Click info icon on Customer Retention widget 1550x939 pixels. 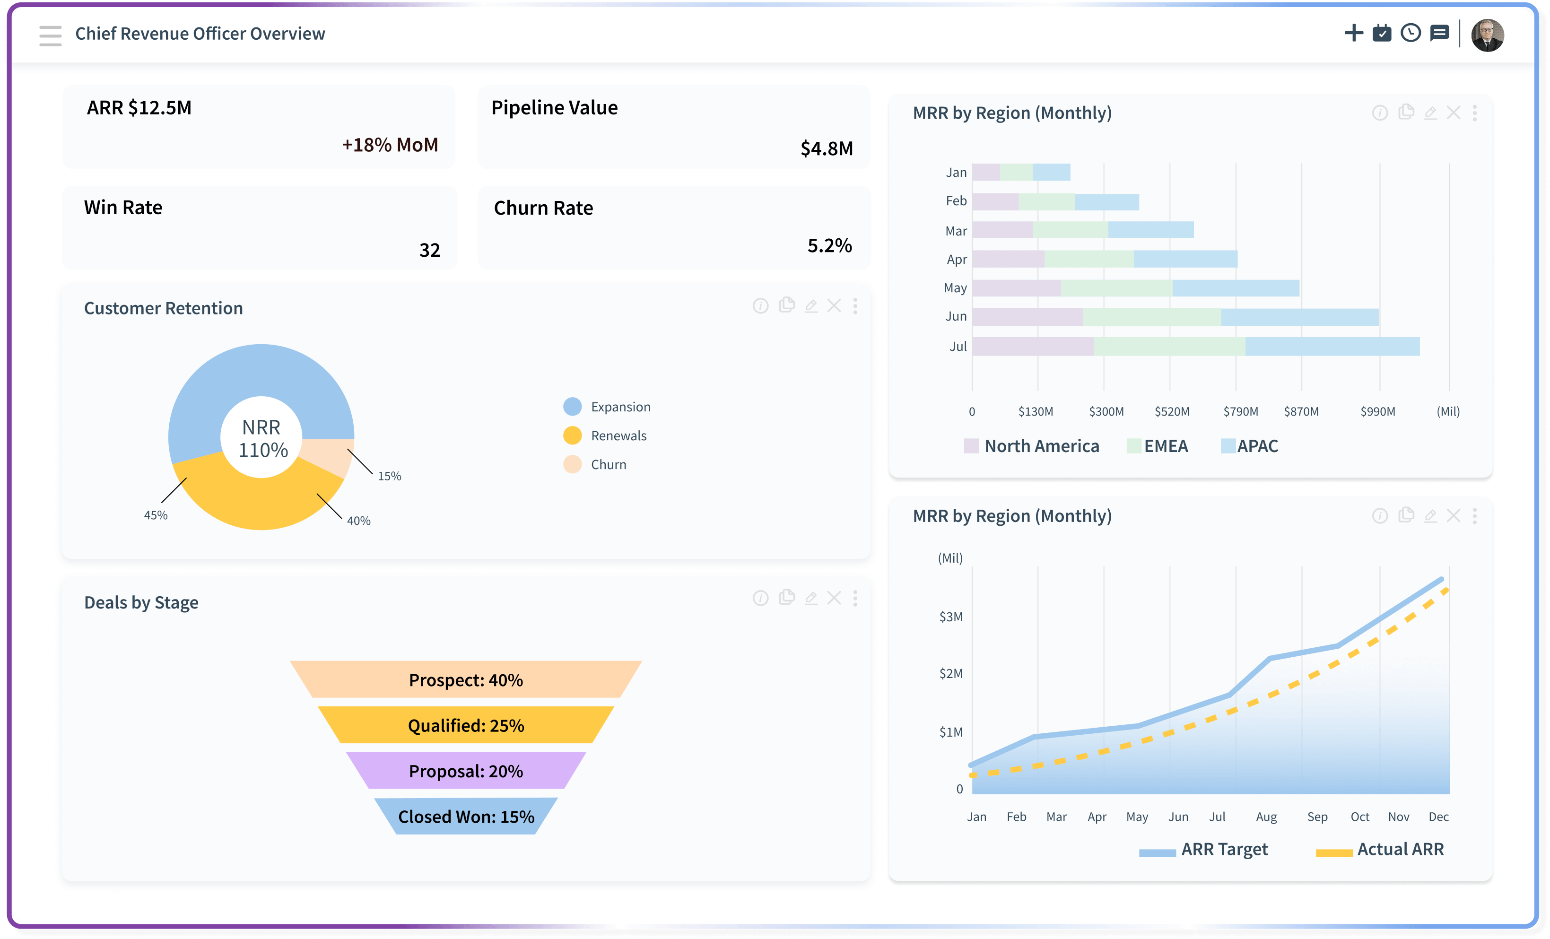click(760, 305)
